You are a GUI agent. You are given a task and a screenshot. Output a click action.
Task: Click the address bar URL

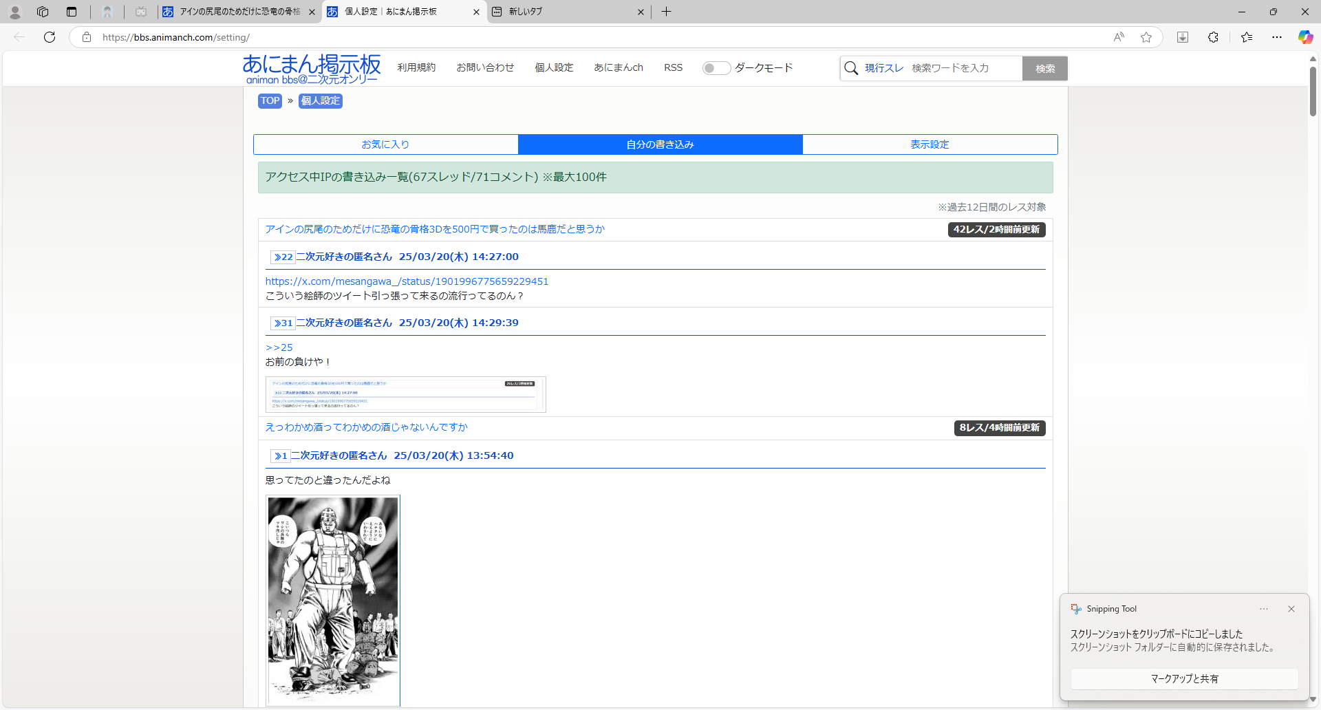point(176,37)
